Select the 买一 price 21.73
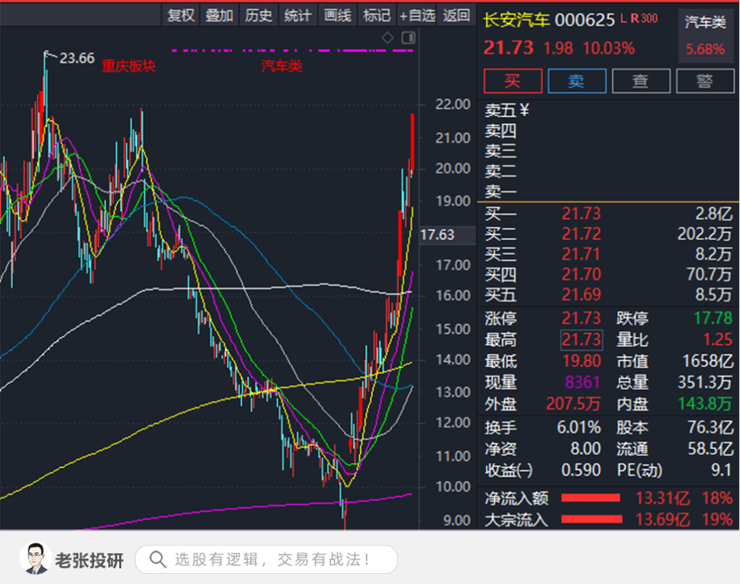The image size is (740, 584). tap(581, 213)
